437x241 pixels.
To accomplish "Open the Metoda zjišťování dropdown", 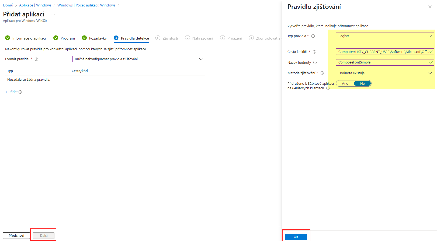I will pos(385,73).
